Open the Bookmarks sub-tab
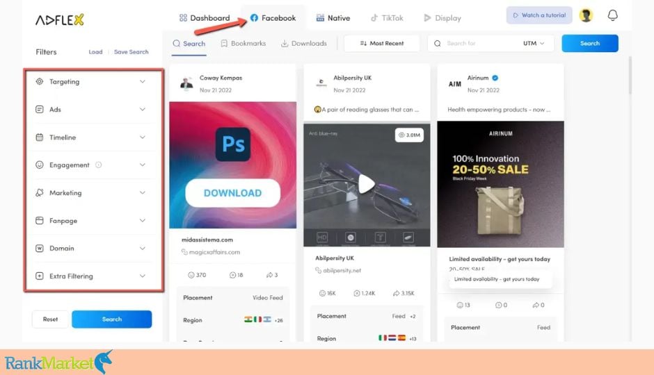This screenshot has height=375, width=654. [x=244, y=43]
